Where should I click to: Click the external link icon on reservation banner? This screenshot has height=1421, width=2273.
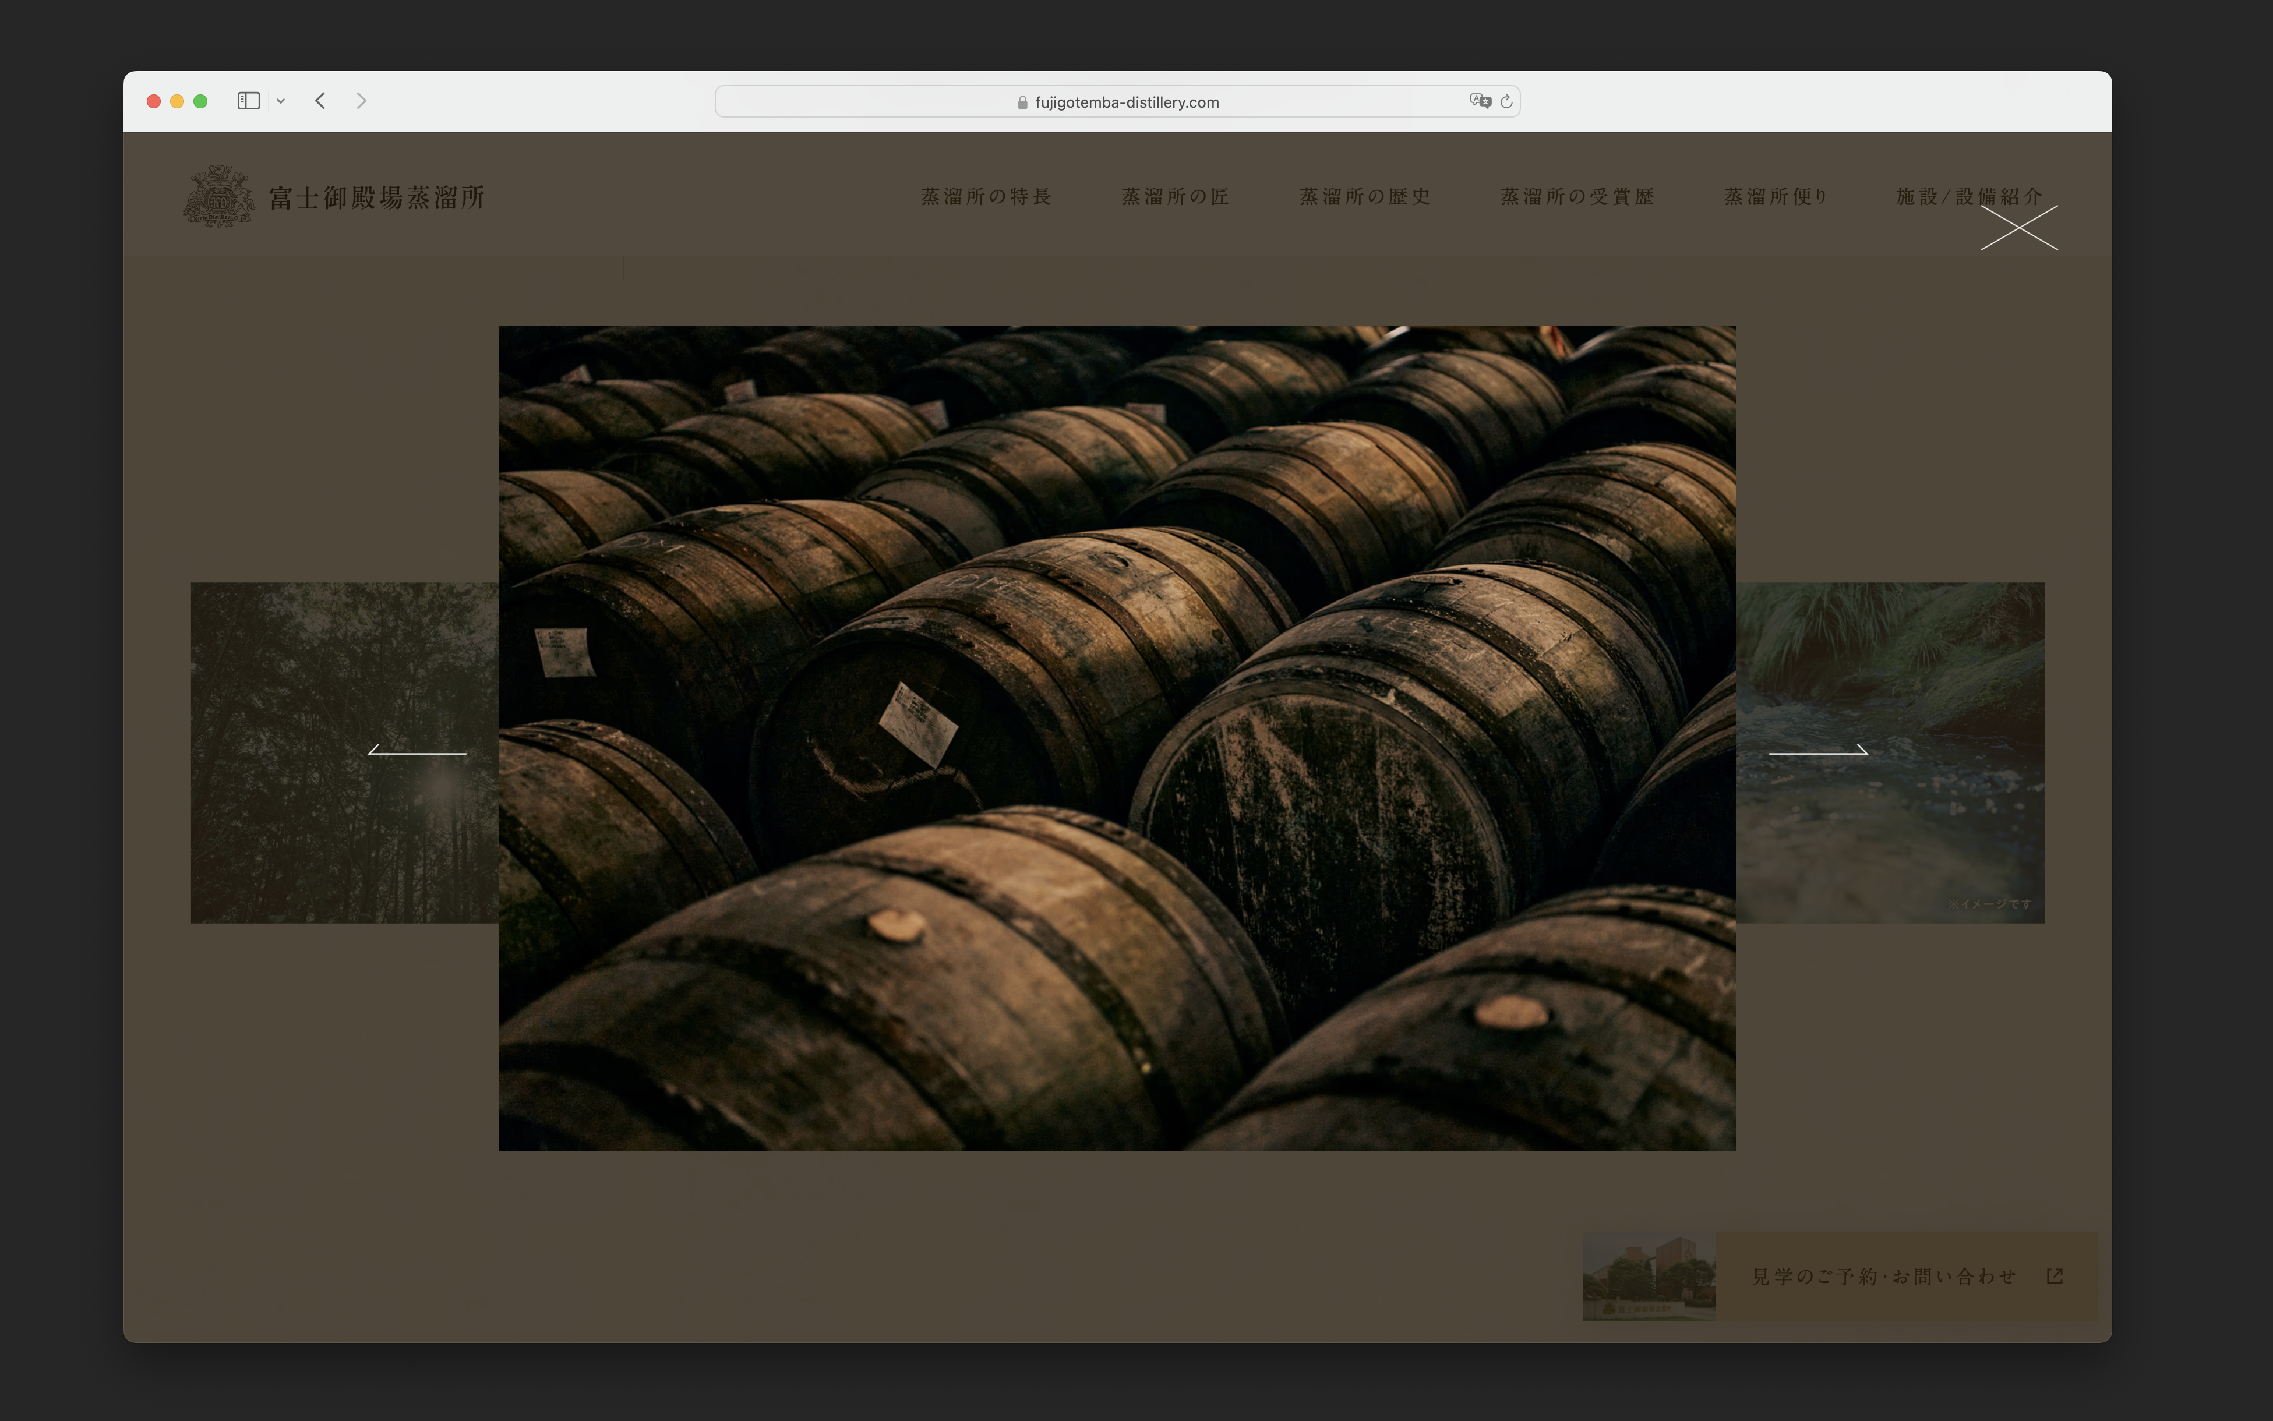(x=2055, y=1276)
